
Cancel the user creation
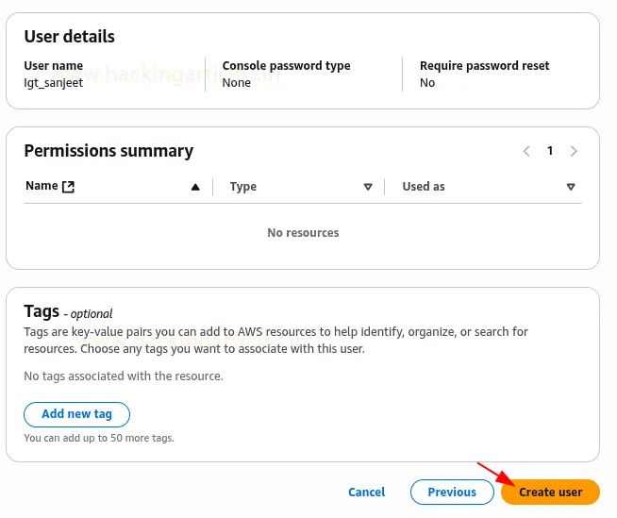click(366, 492)
